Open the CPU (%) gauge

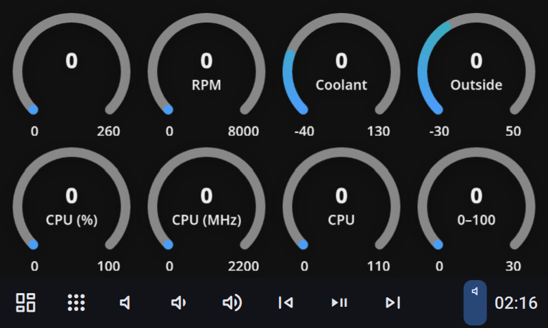point(71,206)
